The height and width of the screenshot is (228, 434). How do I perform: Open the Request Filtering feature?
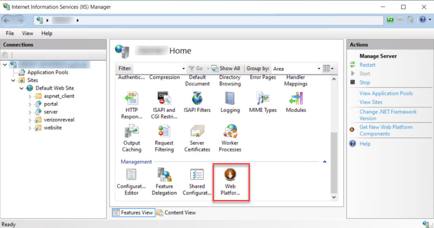pos(164,139)
